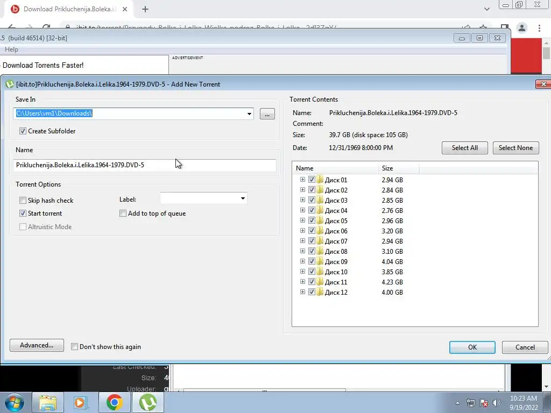Screen dimensions: 551x413
Task: Uncheck Диск 04 folder checkbox
Action: coord(312,210)
